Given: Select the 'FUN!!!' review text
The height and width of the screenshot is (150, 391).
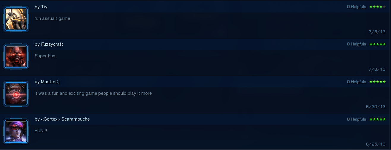Looking at the screenshot, I should [41, 131].
